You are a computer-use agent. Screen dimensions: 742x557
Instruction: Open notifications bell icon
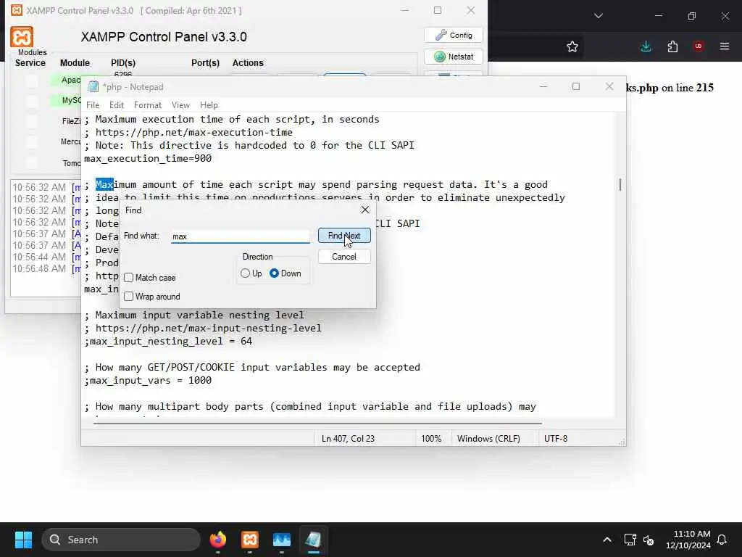point(722,540)
